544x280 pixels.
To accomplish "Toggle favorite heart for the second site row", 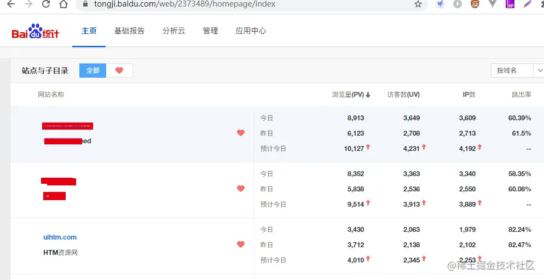I will coord(241,189).
